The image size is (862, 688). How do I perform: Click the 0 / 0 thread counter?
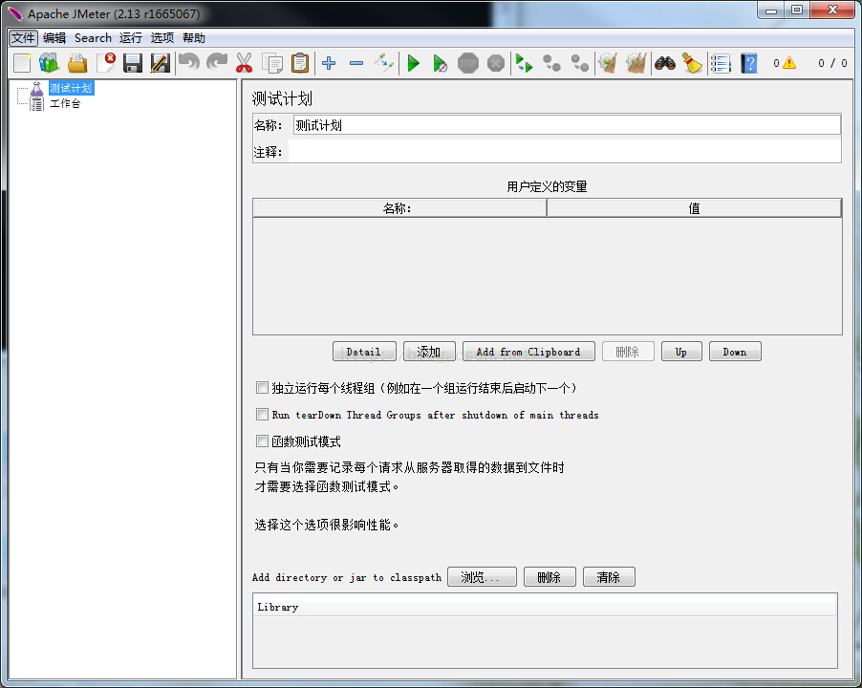coord(832,63)
